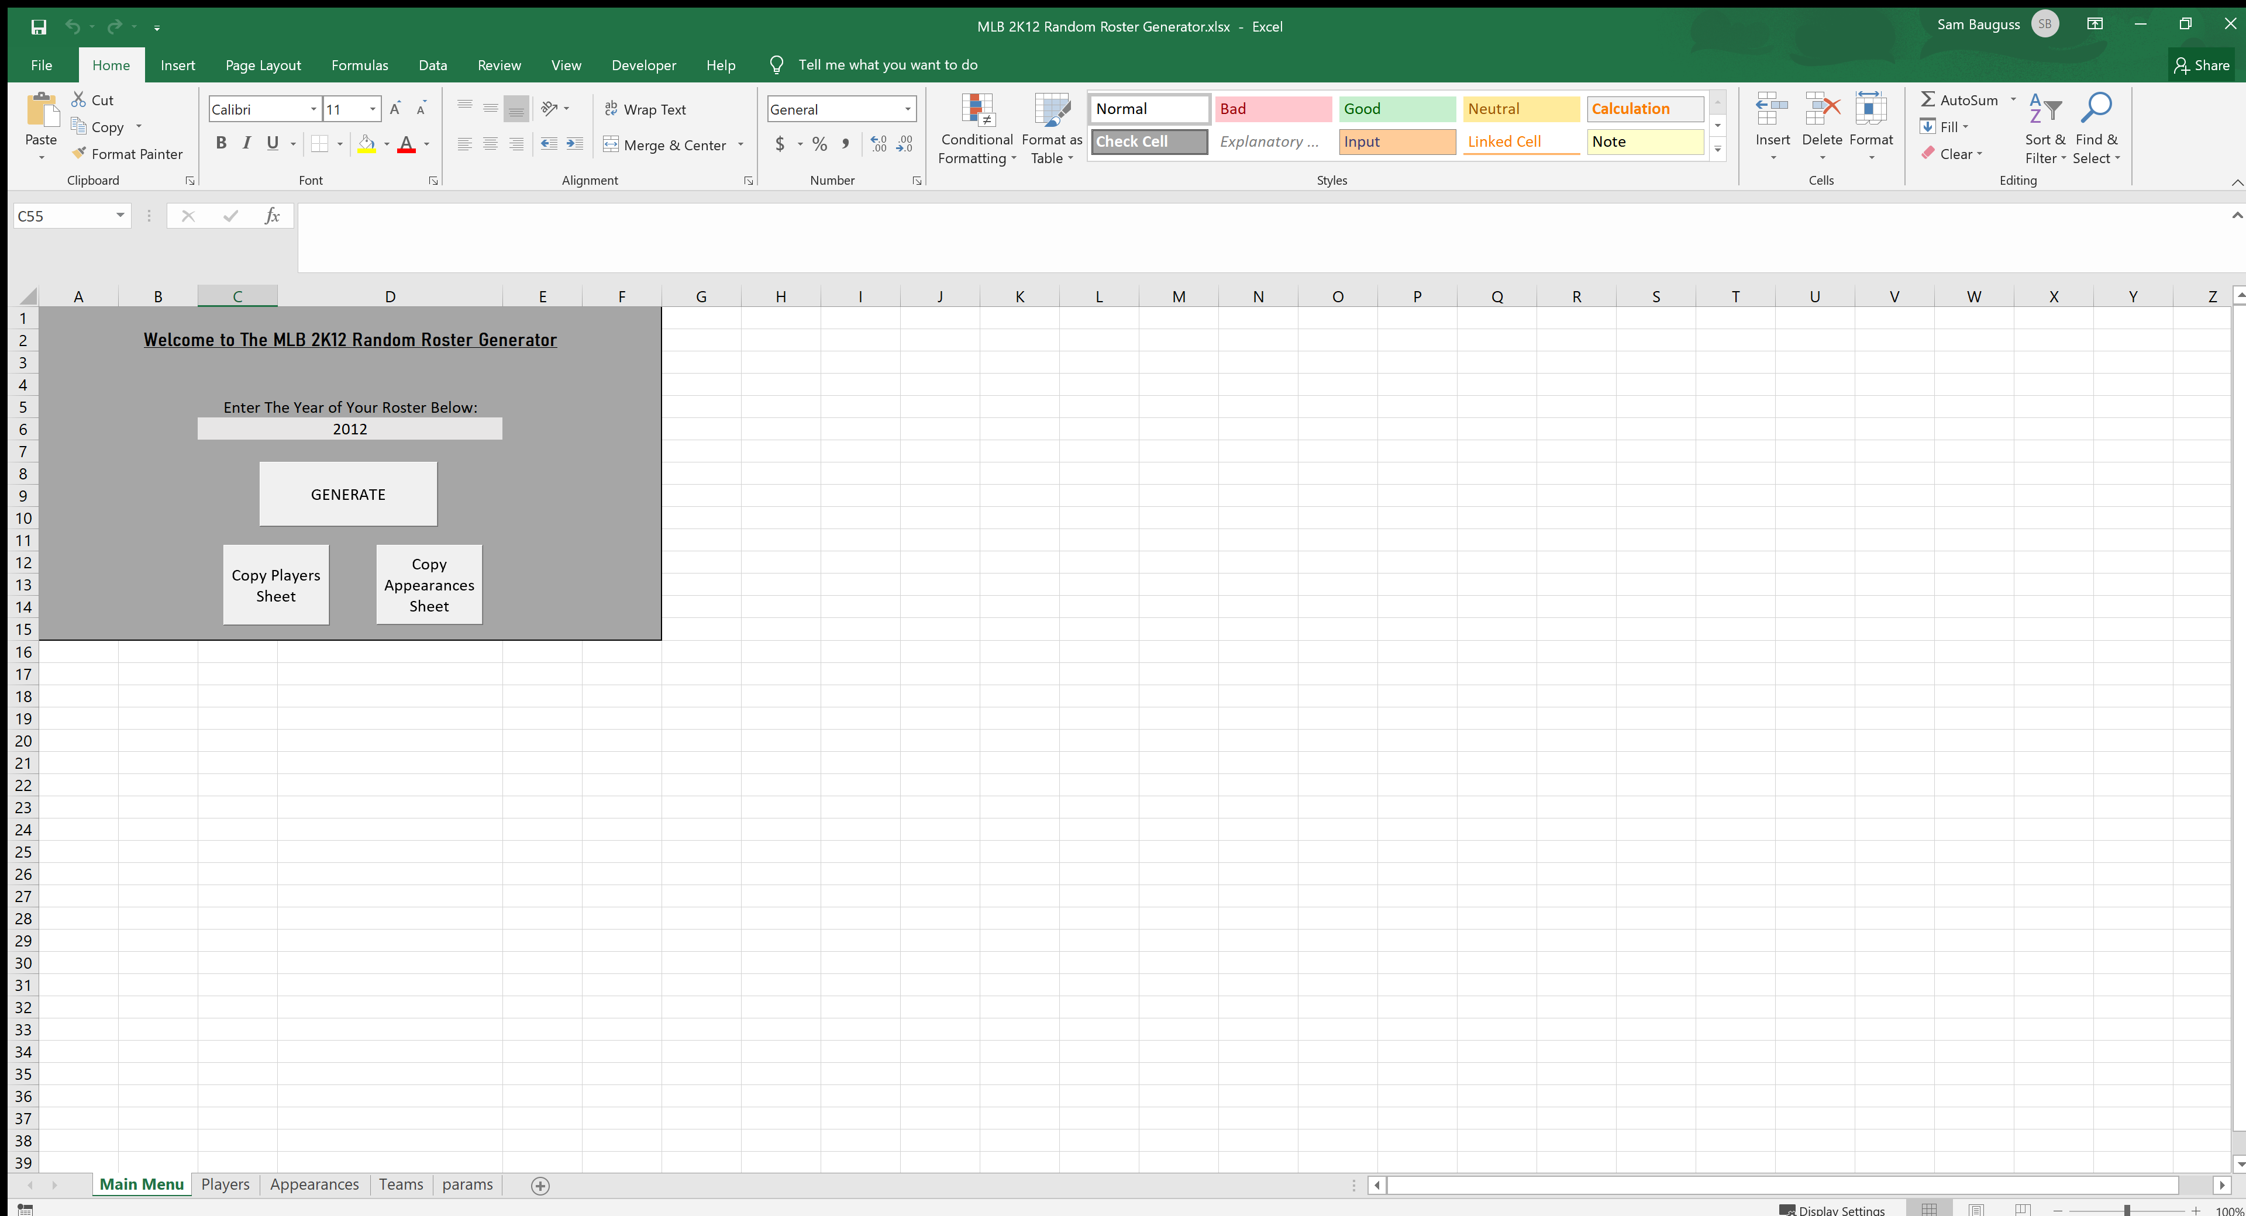Decrease decimal places
The height and width of the screenshot is (1216, 2246).
(905, 144)
